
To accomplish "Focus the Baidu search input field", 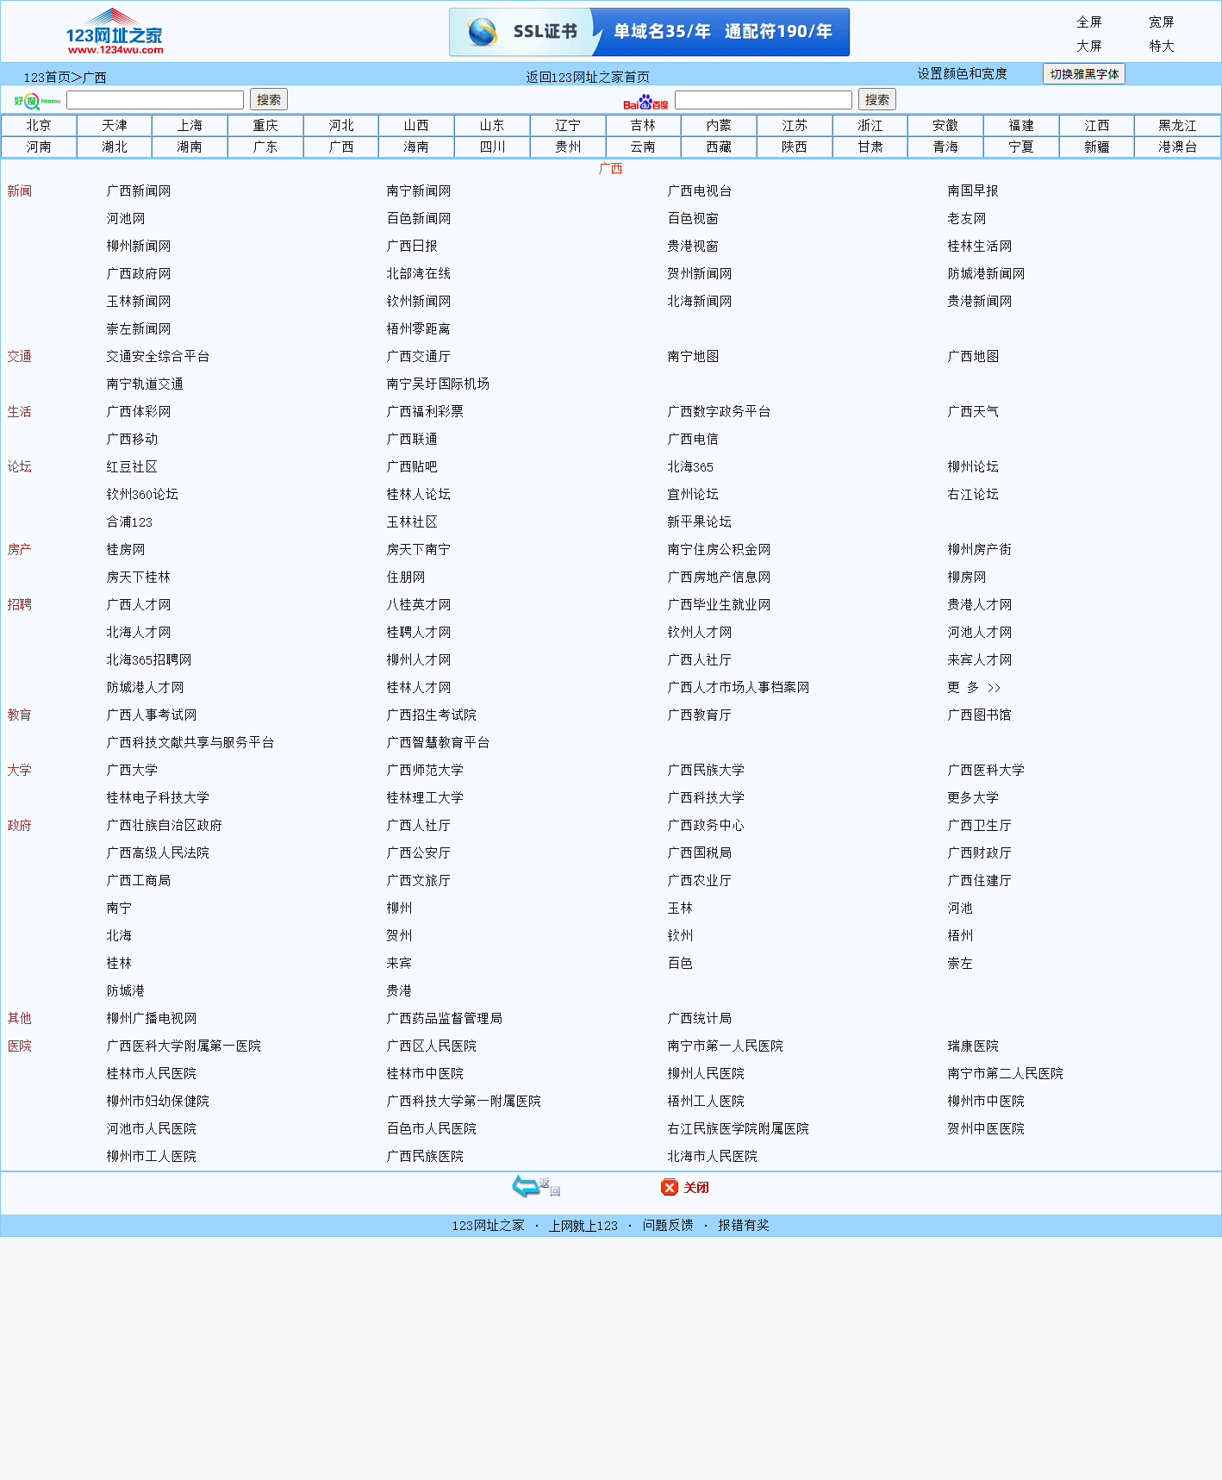I will pos(763,100).
